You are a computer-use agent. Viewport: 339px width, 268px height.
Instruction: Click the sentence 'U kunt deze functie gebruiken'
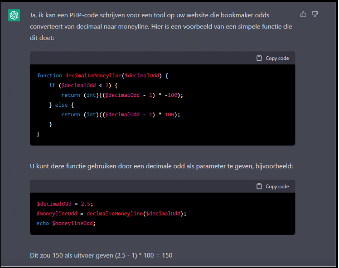(161, 166)
